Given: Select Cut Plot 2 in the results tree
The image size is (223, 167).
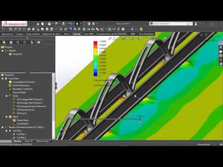Looking at the screenshot, I should click(x=21, y=138).
